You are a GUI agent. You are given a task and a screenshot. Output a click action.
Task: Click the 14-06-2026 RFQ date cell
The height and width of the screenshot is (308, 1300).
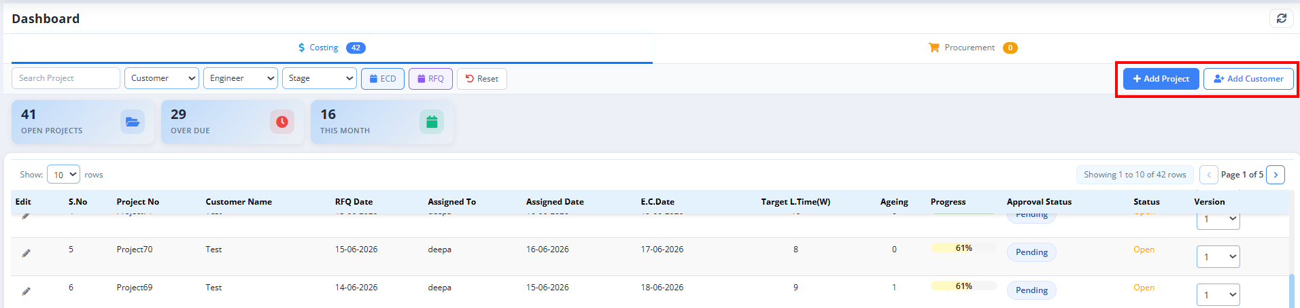click(x=356, y=288)
